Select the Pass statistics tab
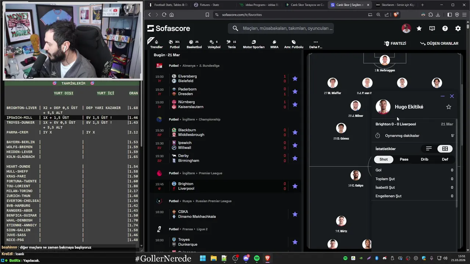This screenshot has width=470, height=264. click(x=404, y=159)
